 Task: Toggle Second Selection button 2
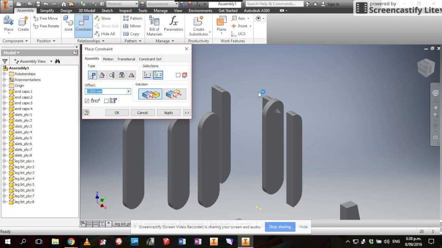tap(158, 75)
